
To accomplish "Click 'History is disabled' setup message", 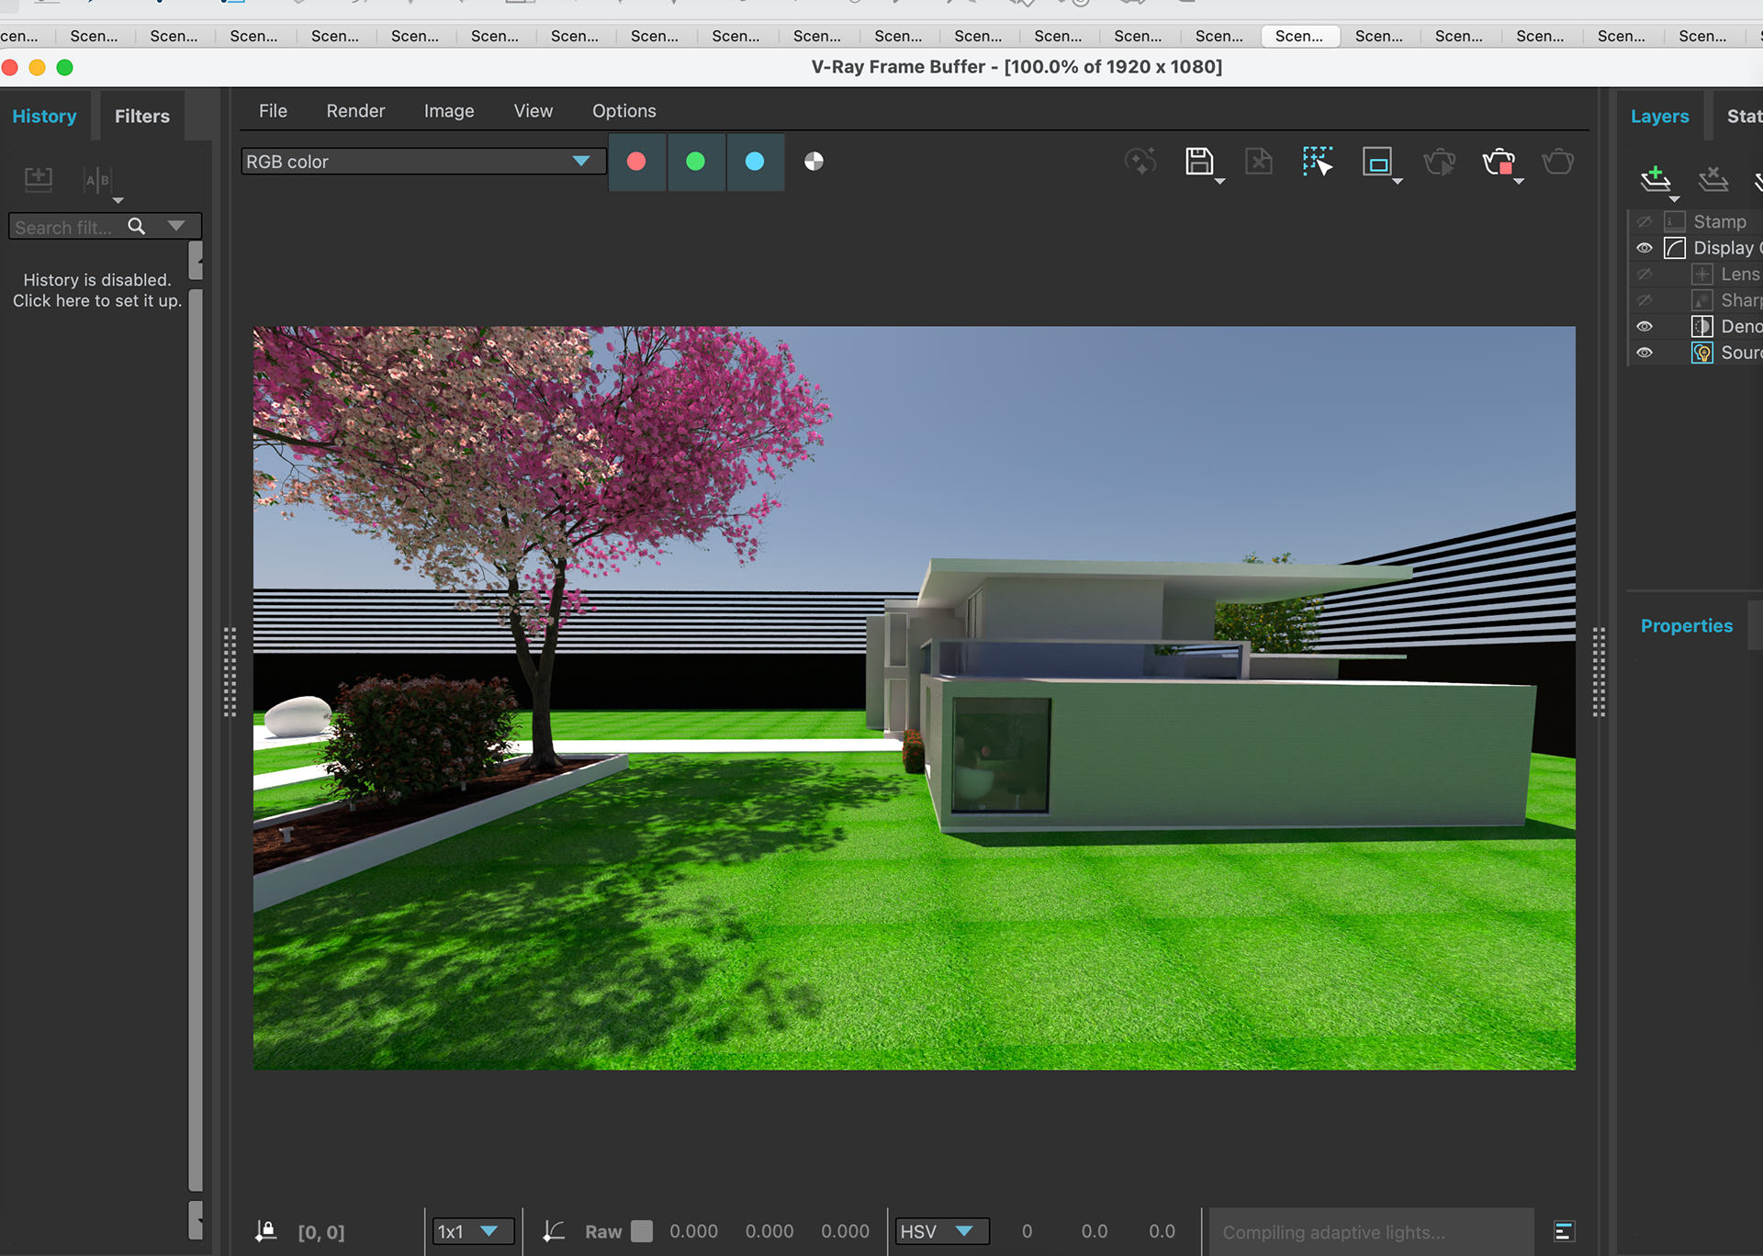I will [x=97, y=290].
